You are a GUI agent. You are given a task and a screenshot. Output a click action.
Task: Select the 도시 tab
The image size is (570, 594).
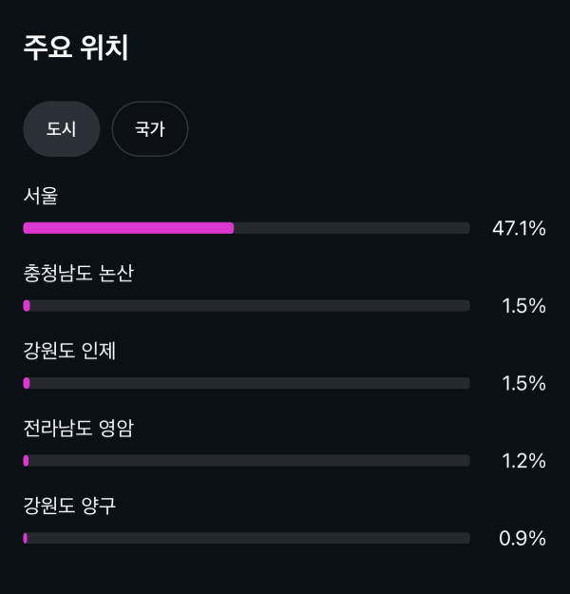pyautogui.click(x=61, y=128)
